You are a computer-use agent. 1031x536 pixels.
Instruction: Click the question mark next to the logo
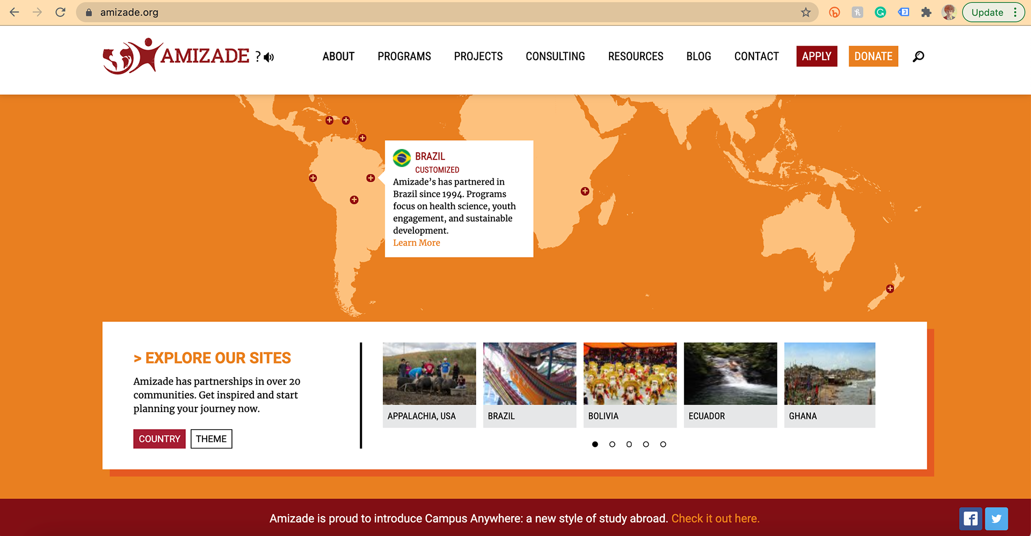coord(258,56)
